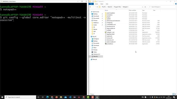177x99 pixels.
Task: Select Data (D:) drive in navigation pane
Action: coord(95,56)
